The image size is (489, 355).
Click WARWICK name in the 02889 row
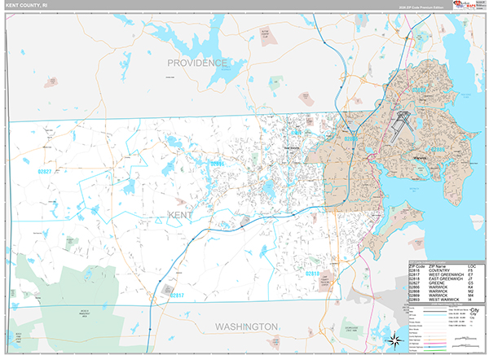(438, 296)
